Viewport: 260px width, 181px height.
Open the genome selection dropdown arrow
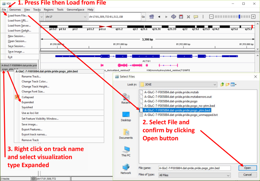[x=42, y=17]
